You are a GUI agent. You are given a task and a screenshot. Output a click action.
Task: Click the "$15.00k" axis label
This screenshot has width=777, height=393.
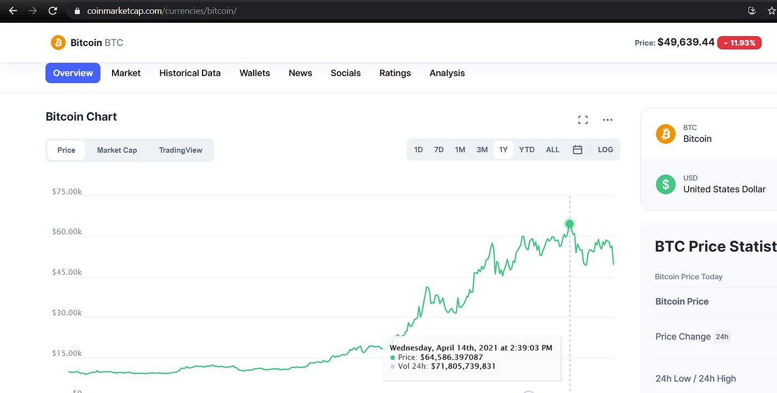pyautogui.click(x=67, y=353)
